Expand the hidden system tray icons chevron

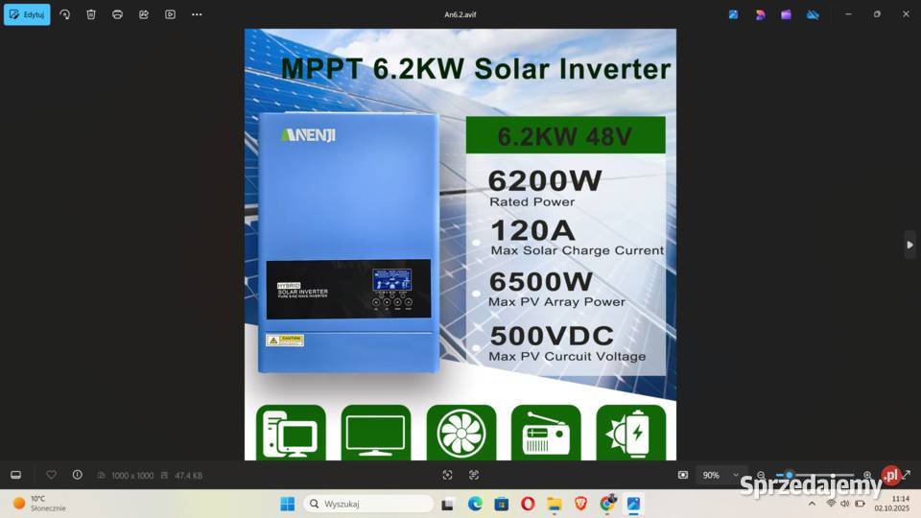[812, 504]
